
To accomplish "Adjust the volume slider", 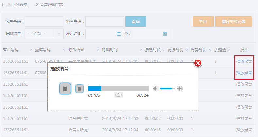I will pos(167,88).
